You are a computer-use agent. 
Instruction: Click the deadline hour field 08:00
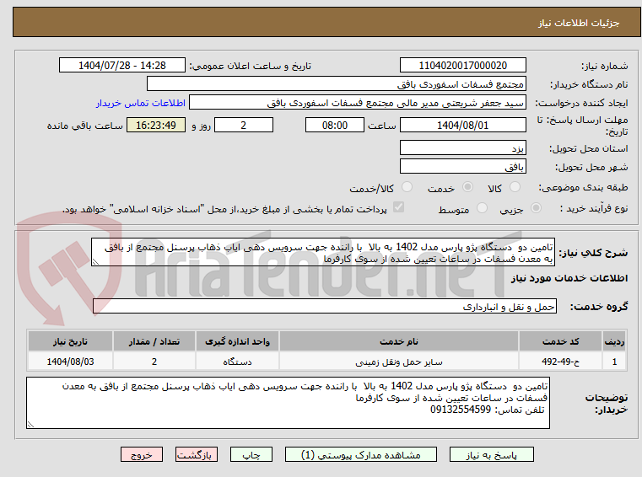click(x=335, y=126)
